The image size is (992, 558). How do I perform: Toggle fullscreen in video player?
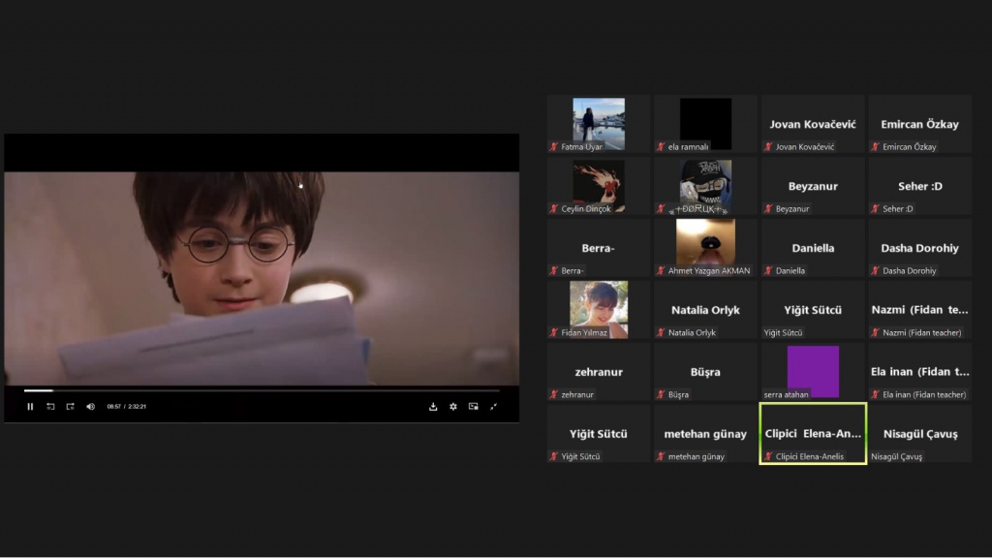[493, 407]
